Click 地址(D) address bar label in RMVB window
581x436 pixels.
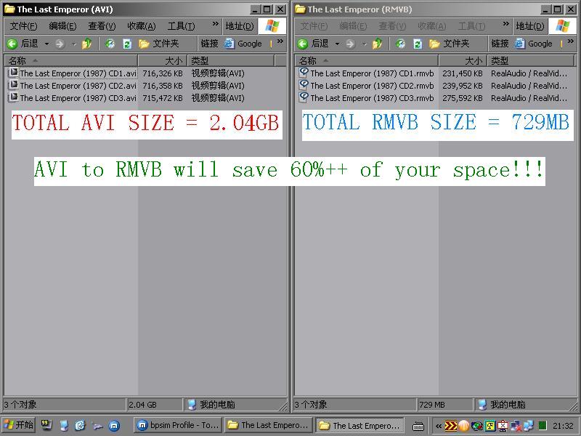pyautogui.click(x=530, y=26)
